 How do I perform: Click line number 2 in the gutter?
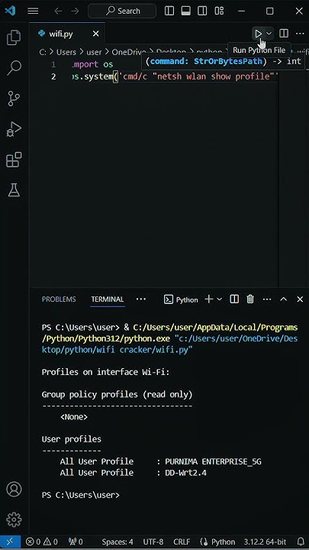point(53,76)
